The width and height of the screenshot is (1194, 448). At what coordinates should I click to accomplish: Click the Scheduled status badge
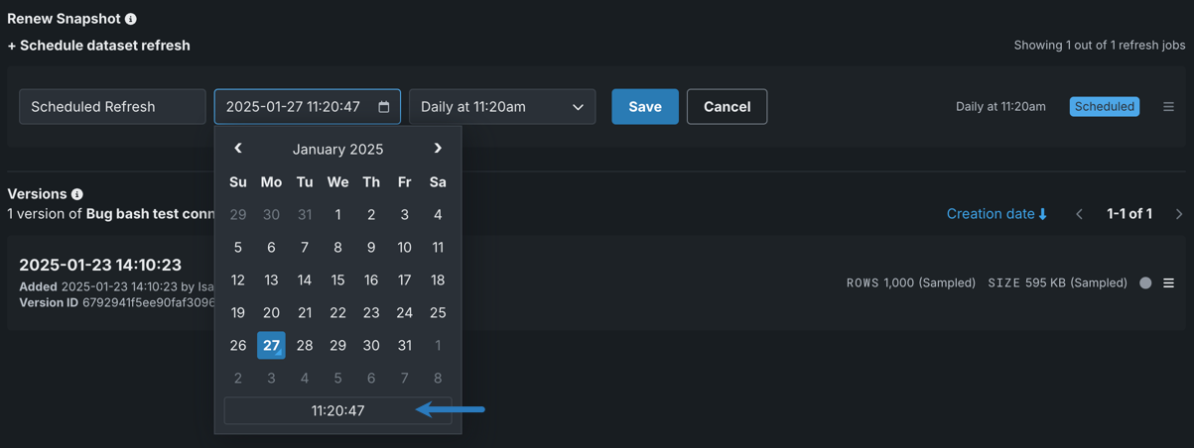[x=1104, y=107]
